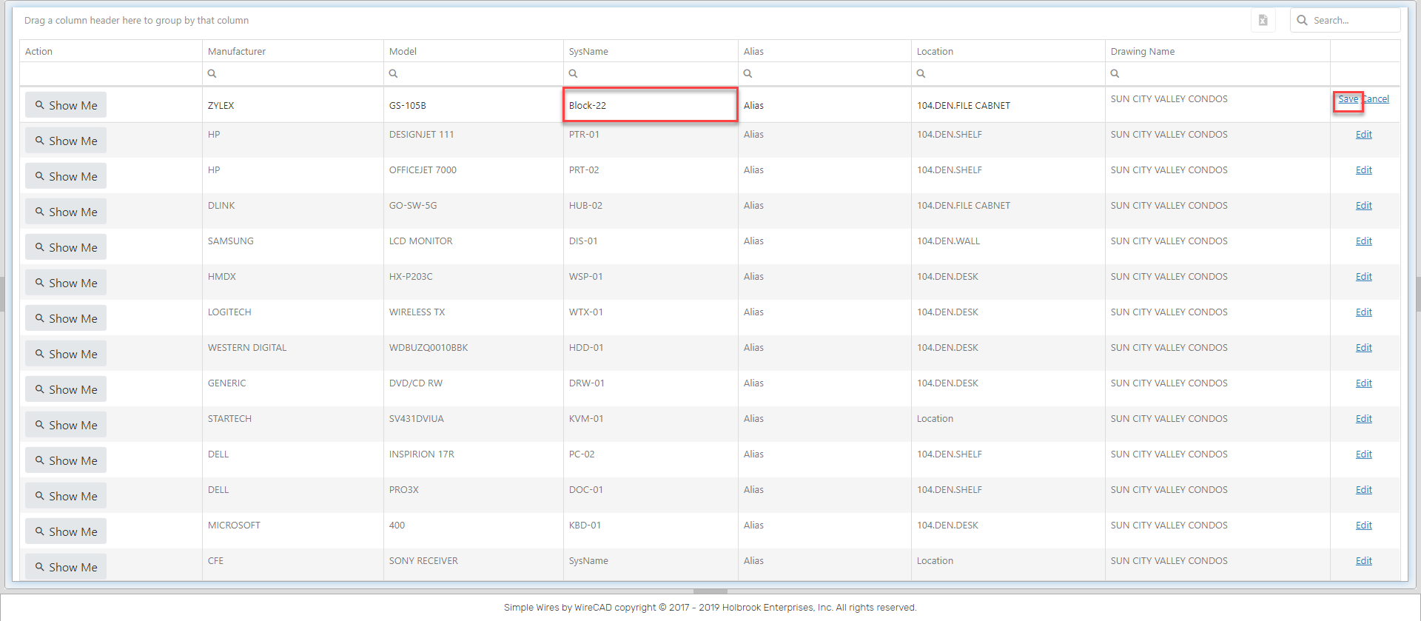Save the ZYLEX row edits
The width and height of the screenshot is (1421, 621).
pos(1348,99)
